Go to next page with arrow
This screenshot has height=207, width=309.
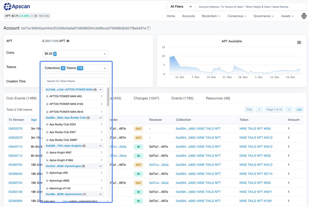coord(289,110)
